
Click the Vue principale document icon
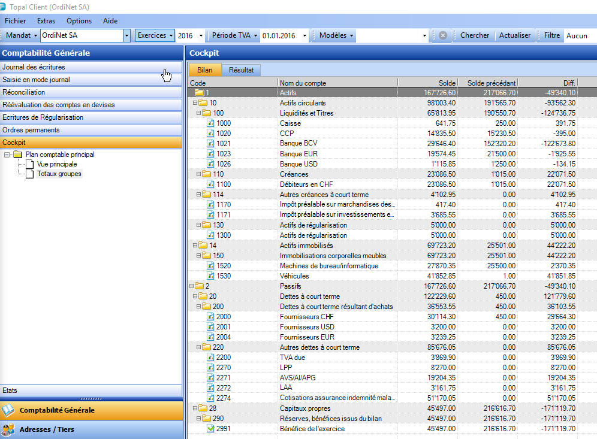pos(30,164)
